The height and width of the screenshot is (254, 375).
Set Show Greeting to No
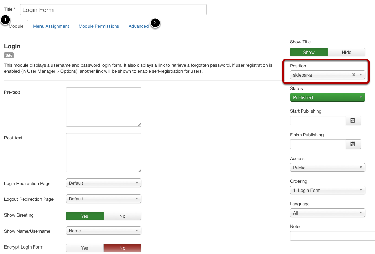[122, 216]
